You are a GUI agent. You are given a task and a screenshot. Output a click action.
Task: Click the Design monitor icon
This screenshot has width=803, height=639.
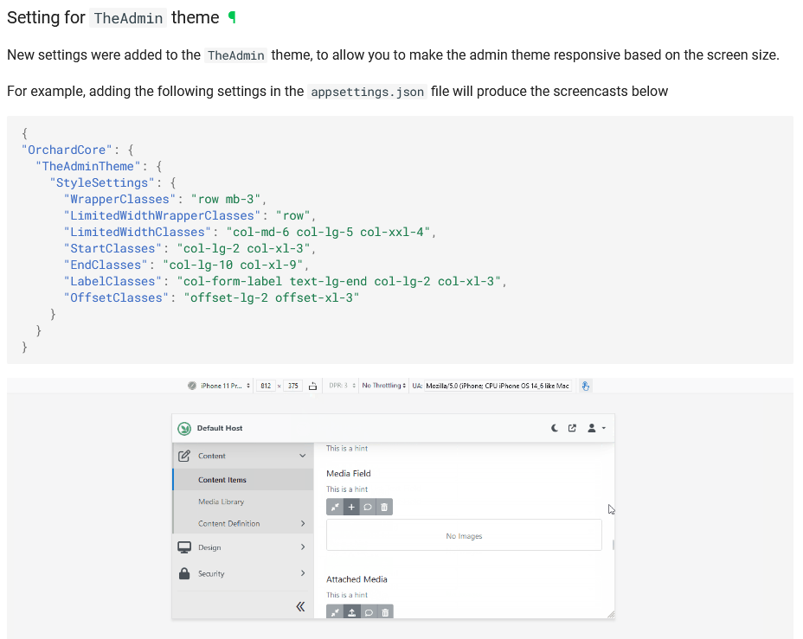point(184,547)
